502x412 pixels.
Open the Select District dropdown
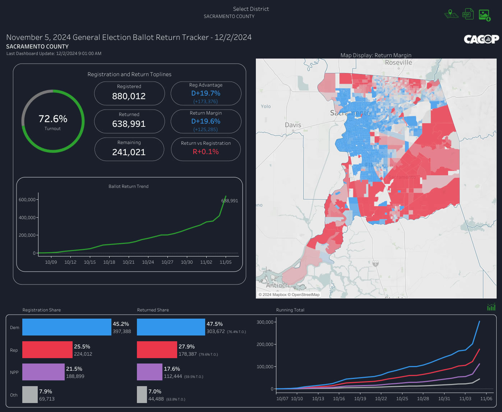coord(251,9)
